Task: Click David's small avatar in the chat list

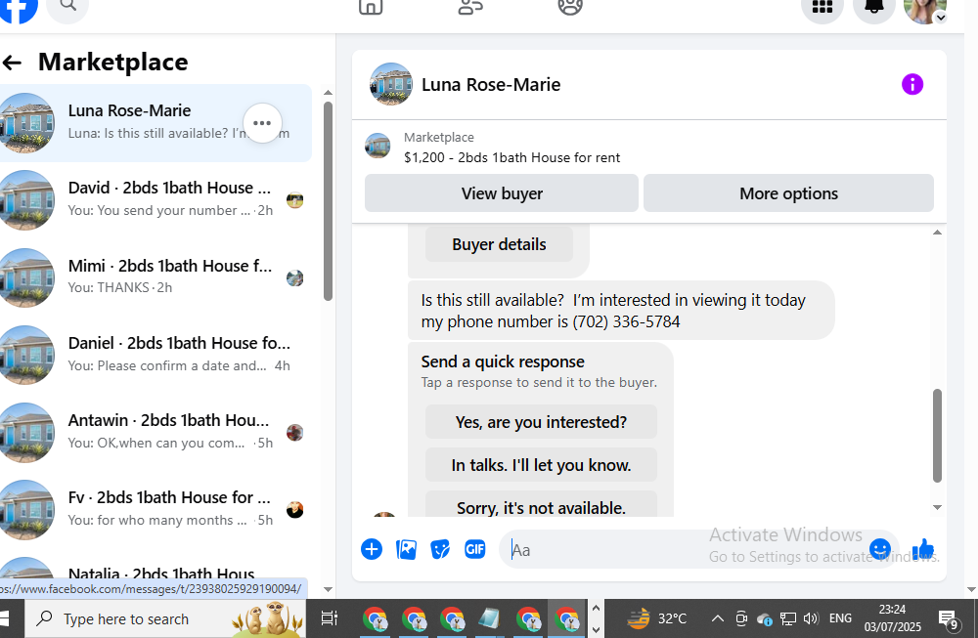Action: pyautogui.click(x=294, y=200)
